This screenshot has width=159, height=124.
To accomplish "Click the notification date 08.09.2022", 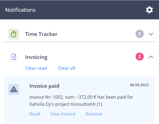I will point(139,85).
